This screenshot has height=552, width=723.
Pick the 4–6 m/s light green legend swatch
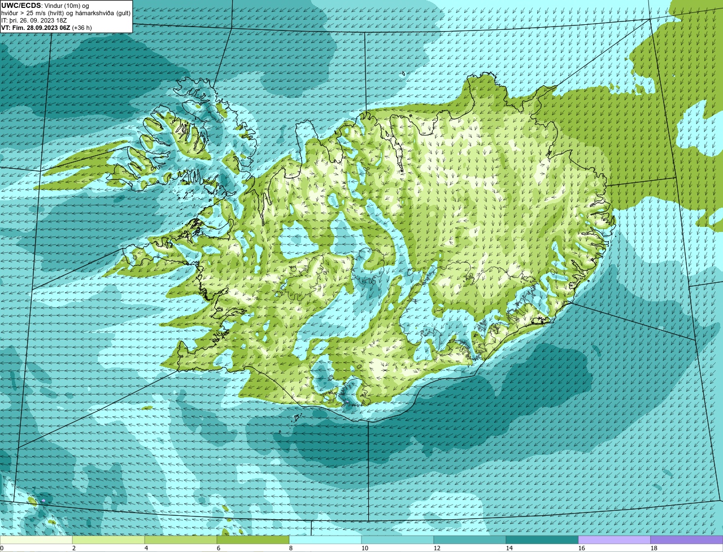(181, 540)
